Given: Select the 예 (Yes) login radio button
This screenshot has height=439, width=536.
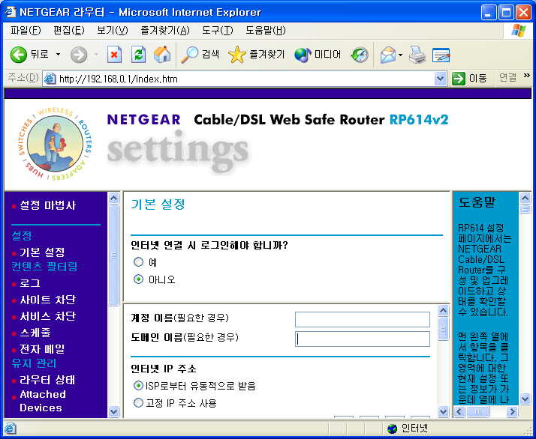Looking at the screenshot, I should (138, 262).
